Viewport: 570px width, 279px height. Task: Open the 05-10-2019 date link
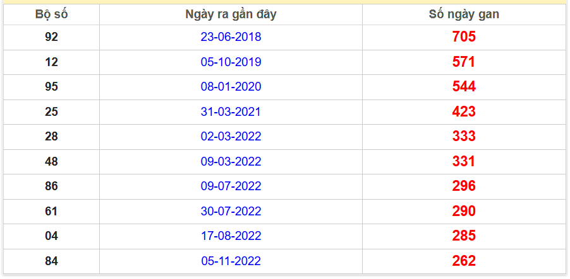[231, 62]
